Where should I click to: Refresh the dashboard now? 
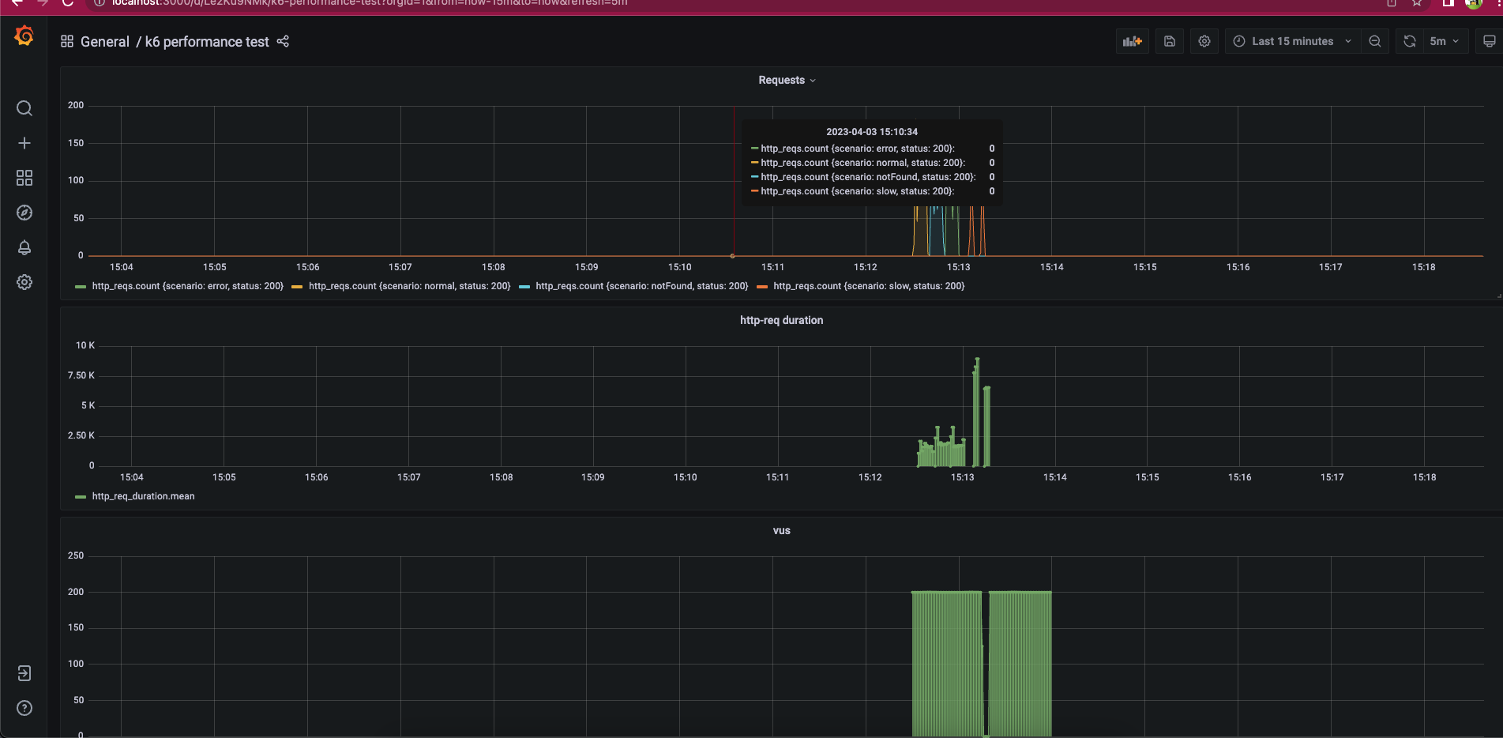coord(1409,41)
